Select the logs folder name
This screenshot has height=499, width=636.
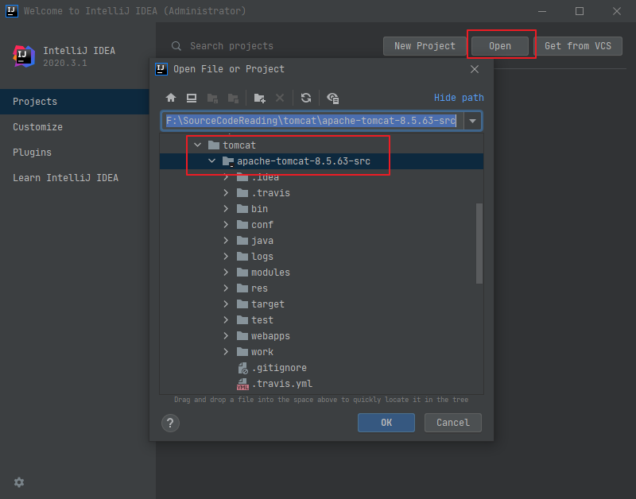[x=262, y=257]
